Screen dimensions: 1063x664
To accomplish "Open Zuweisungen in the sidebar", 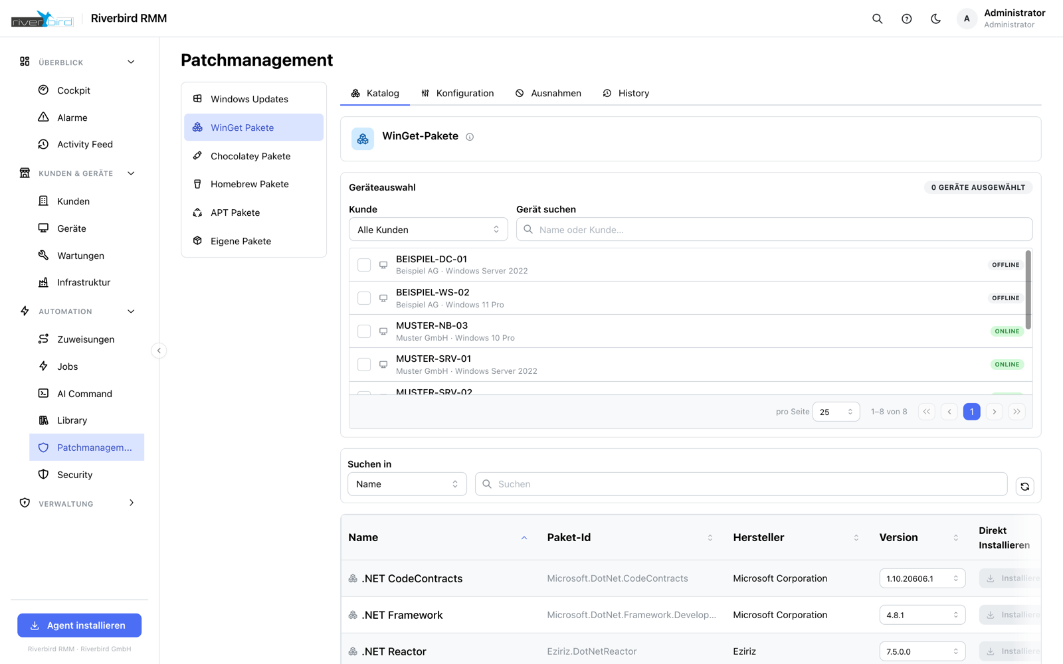I will 86,339.
